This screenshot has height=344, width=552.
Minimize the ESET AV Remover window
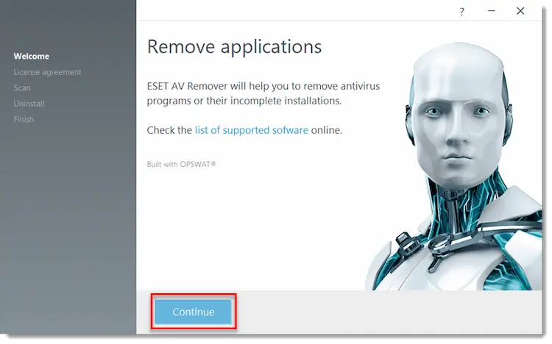point(492,11)
